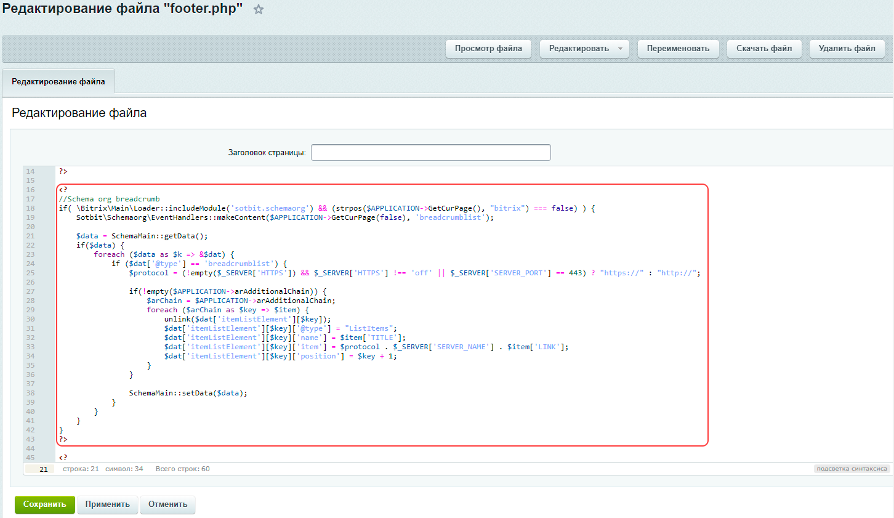Apply changes with Применить button
Image resolution: width=894 pixels, height=518 pixels.
[108, 504]
